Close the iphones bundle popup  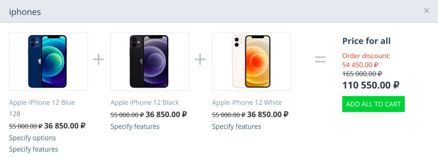(x=426, y=11)
